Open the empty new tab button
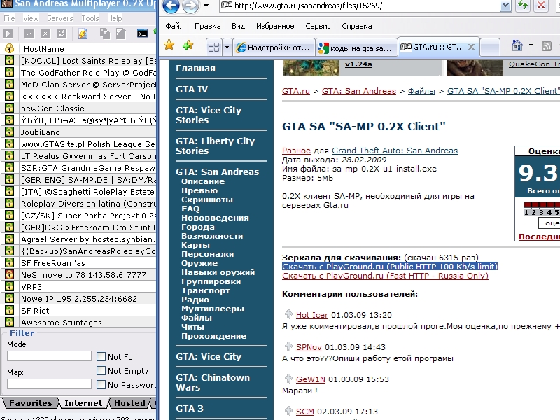 [x=489, y=47]
